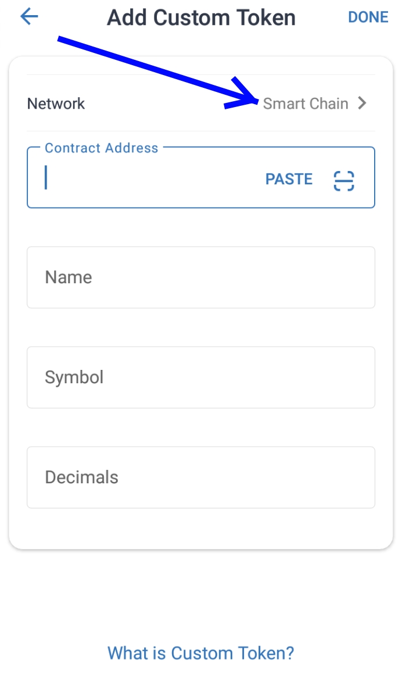Select the Symbol text field
This screenshot has height=695, width=402.
pyautogui.click(x=200, y=377)
